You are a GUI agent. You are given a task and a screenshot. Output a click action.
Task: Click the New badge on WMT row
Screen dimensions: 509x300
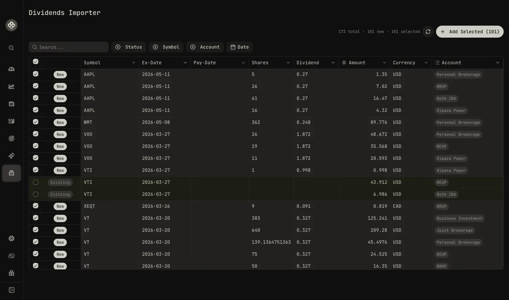click(60, 123)
